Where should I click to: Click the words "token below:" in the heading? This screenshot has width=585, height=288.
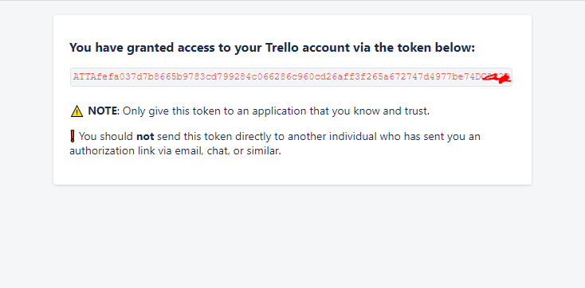436,48
